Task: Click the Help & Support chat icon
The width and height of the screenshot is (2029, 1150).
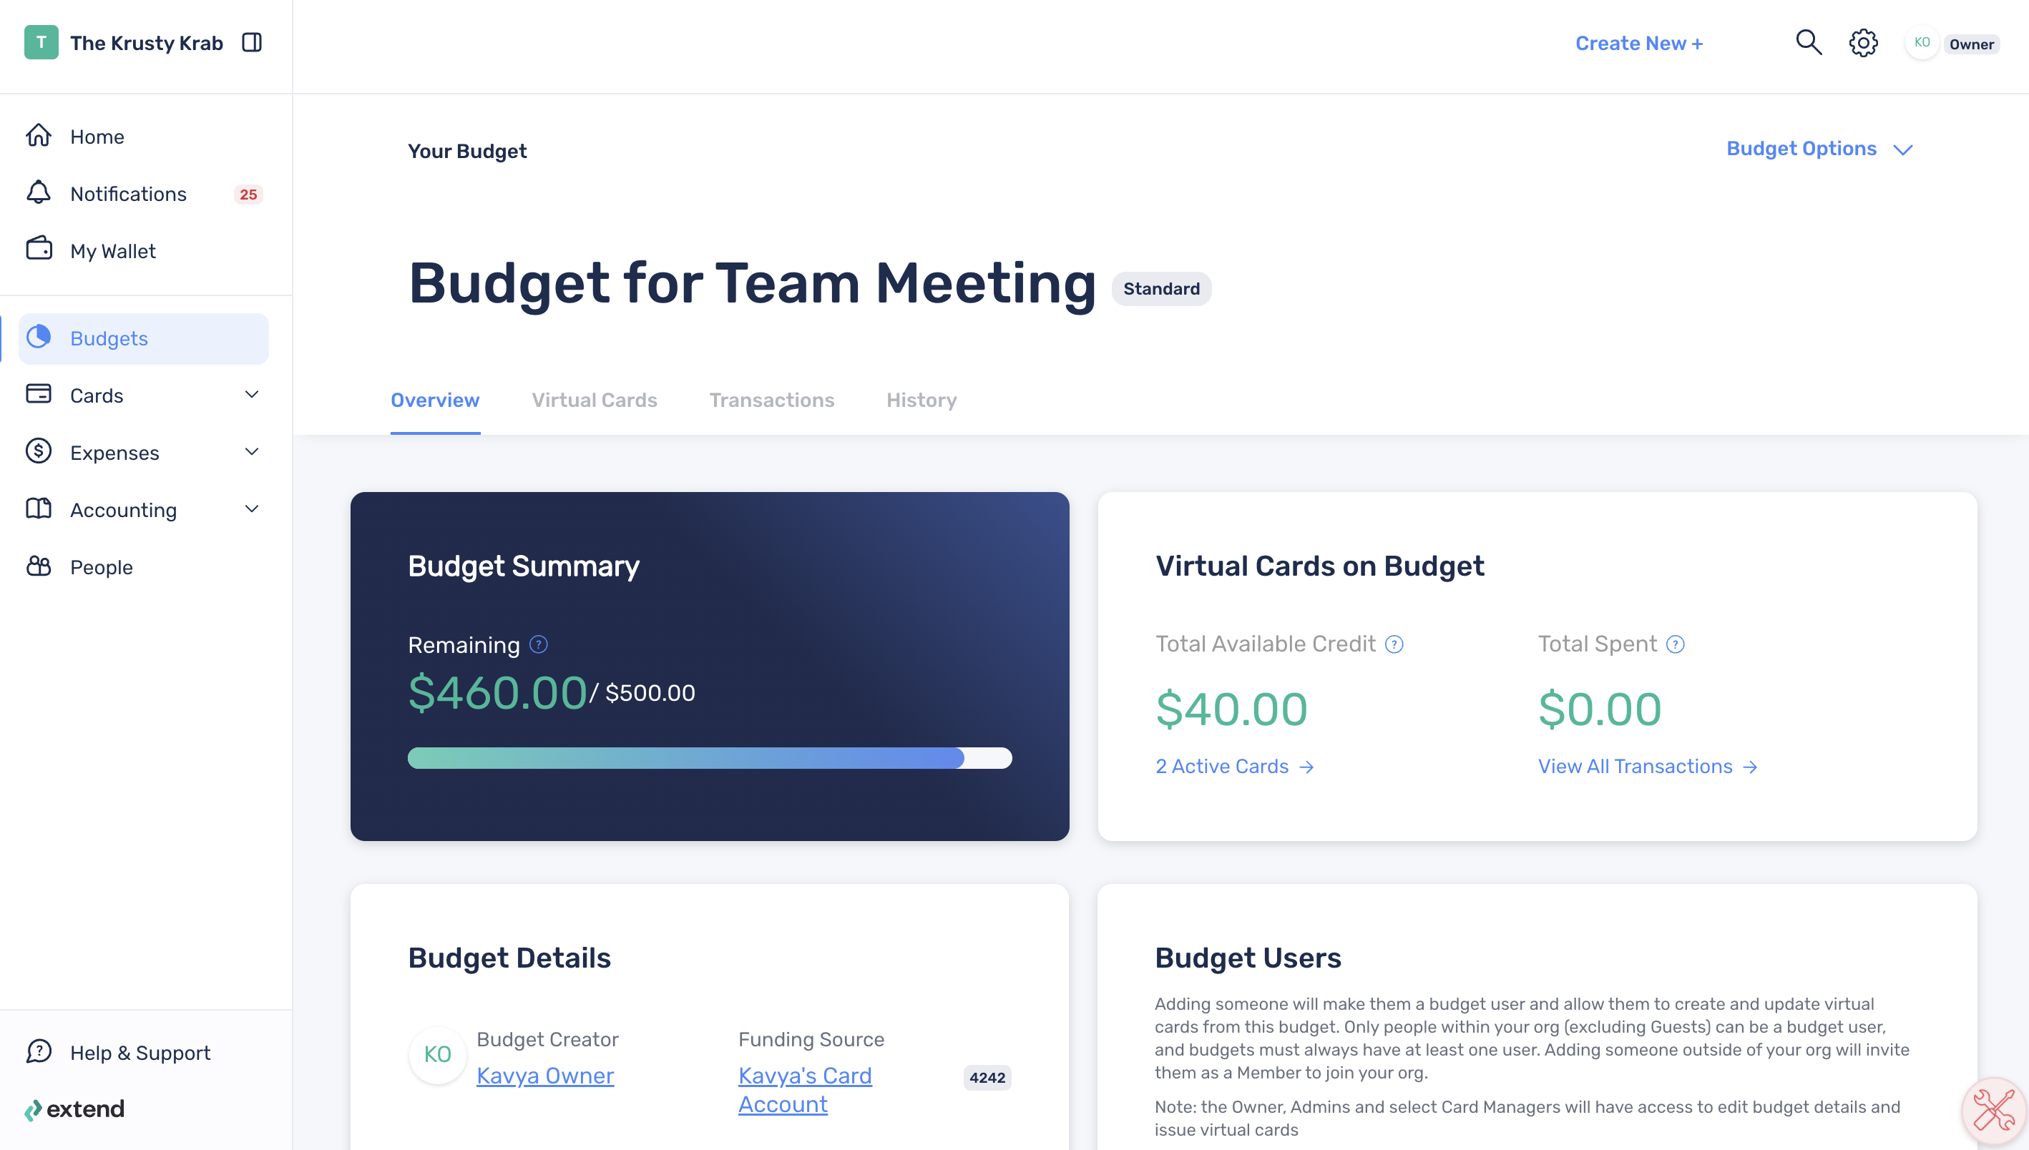Action: point(39,1052)
